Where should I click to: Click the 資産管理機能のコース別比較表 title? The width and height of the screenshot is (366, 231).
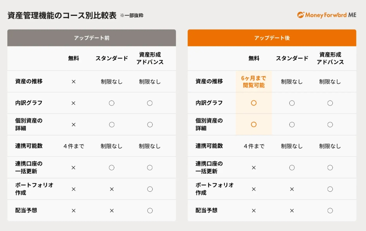(62, 15)
